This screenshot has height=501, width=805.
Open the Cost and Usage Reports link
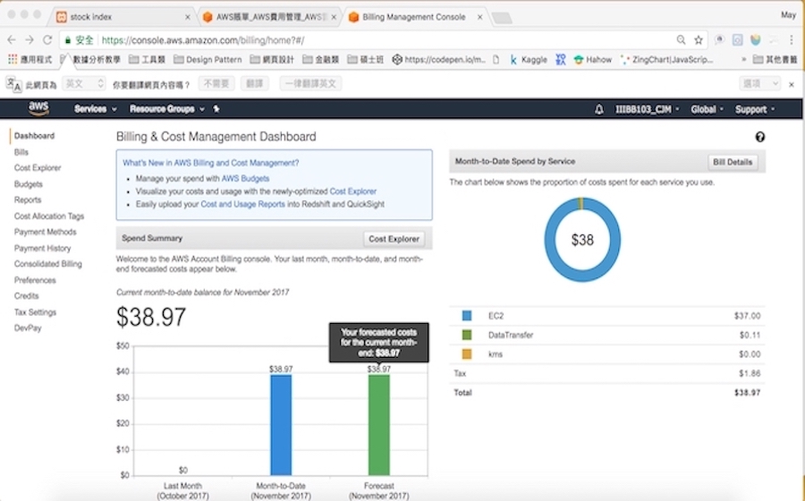pos(242,204)
